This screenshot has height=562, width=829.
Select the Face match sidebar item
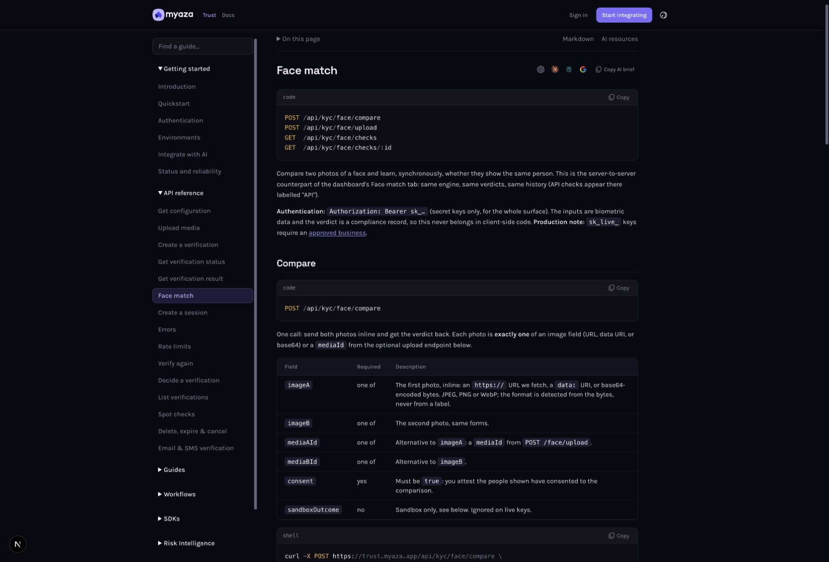[203, 296]
